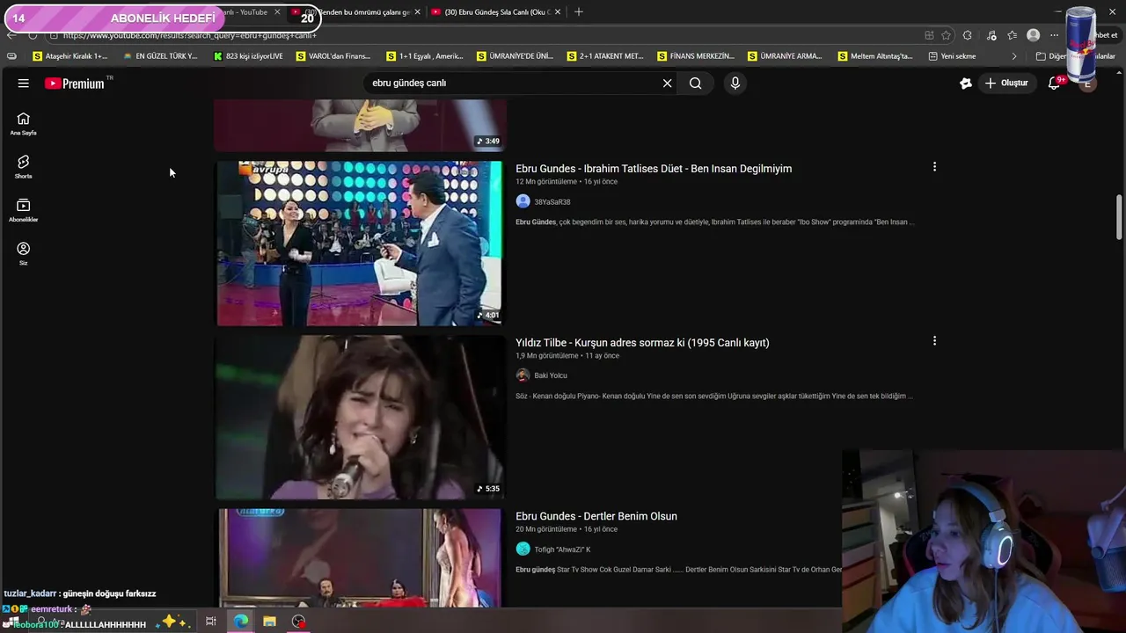
Task: Open Task View on the taskbar
Action: (211, 622)
